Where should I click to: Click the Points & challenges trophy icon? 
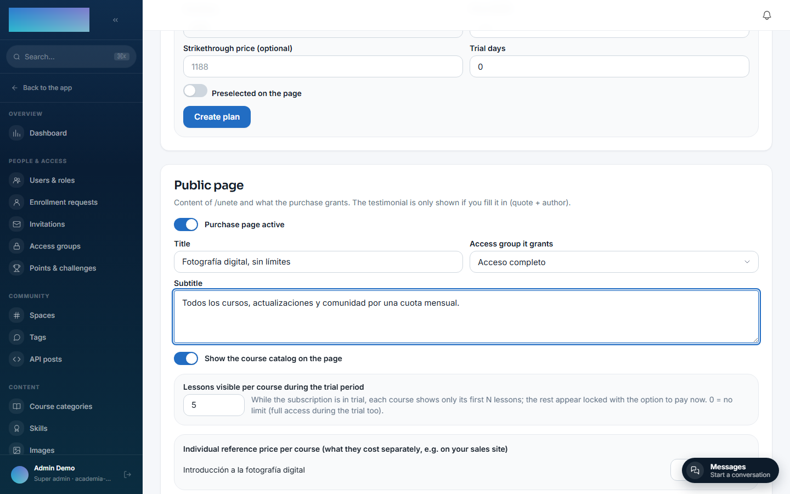click(x=17, y=268)
